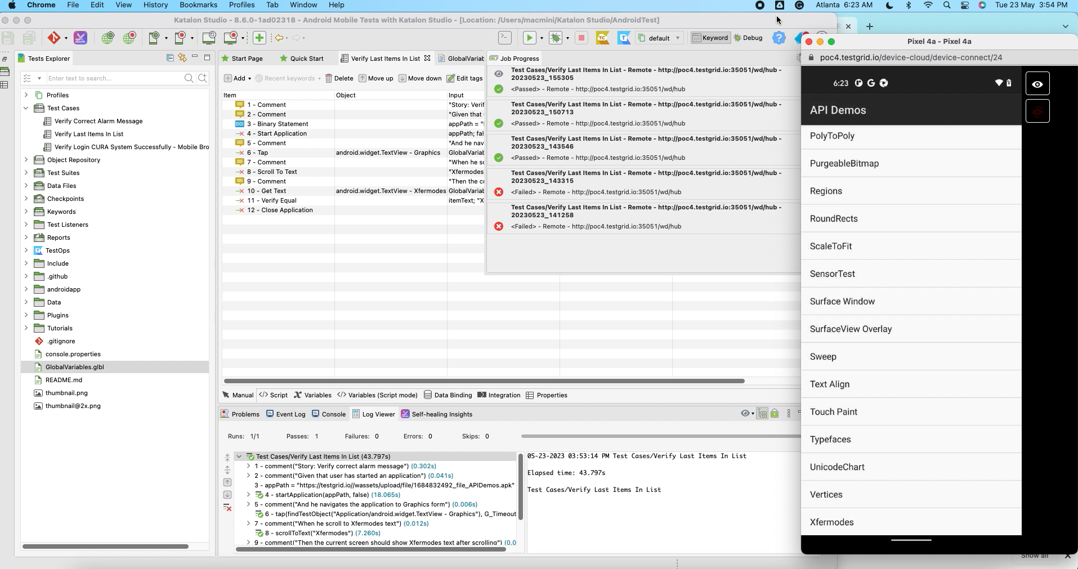
Task: Click the search magnifier icon in Tests Explorer
Action: [189, 78]
